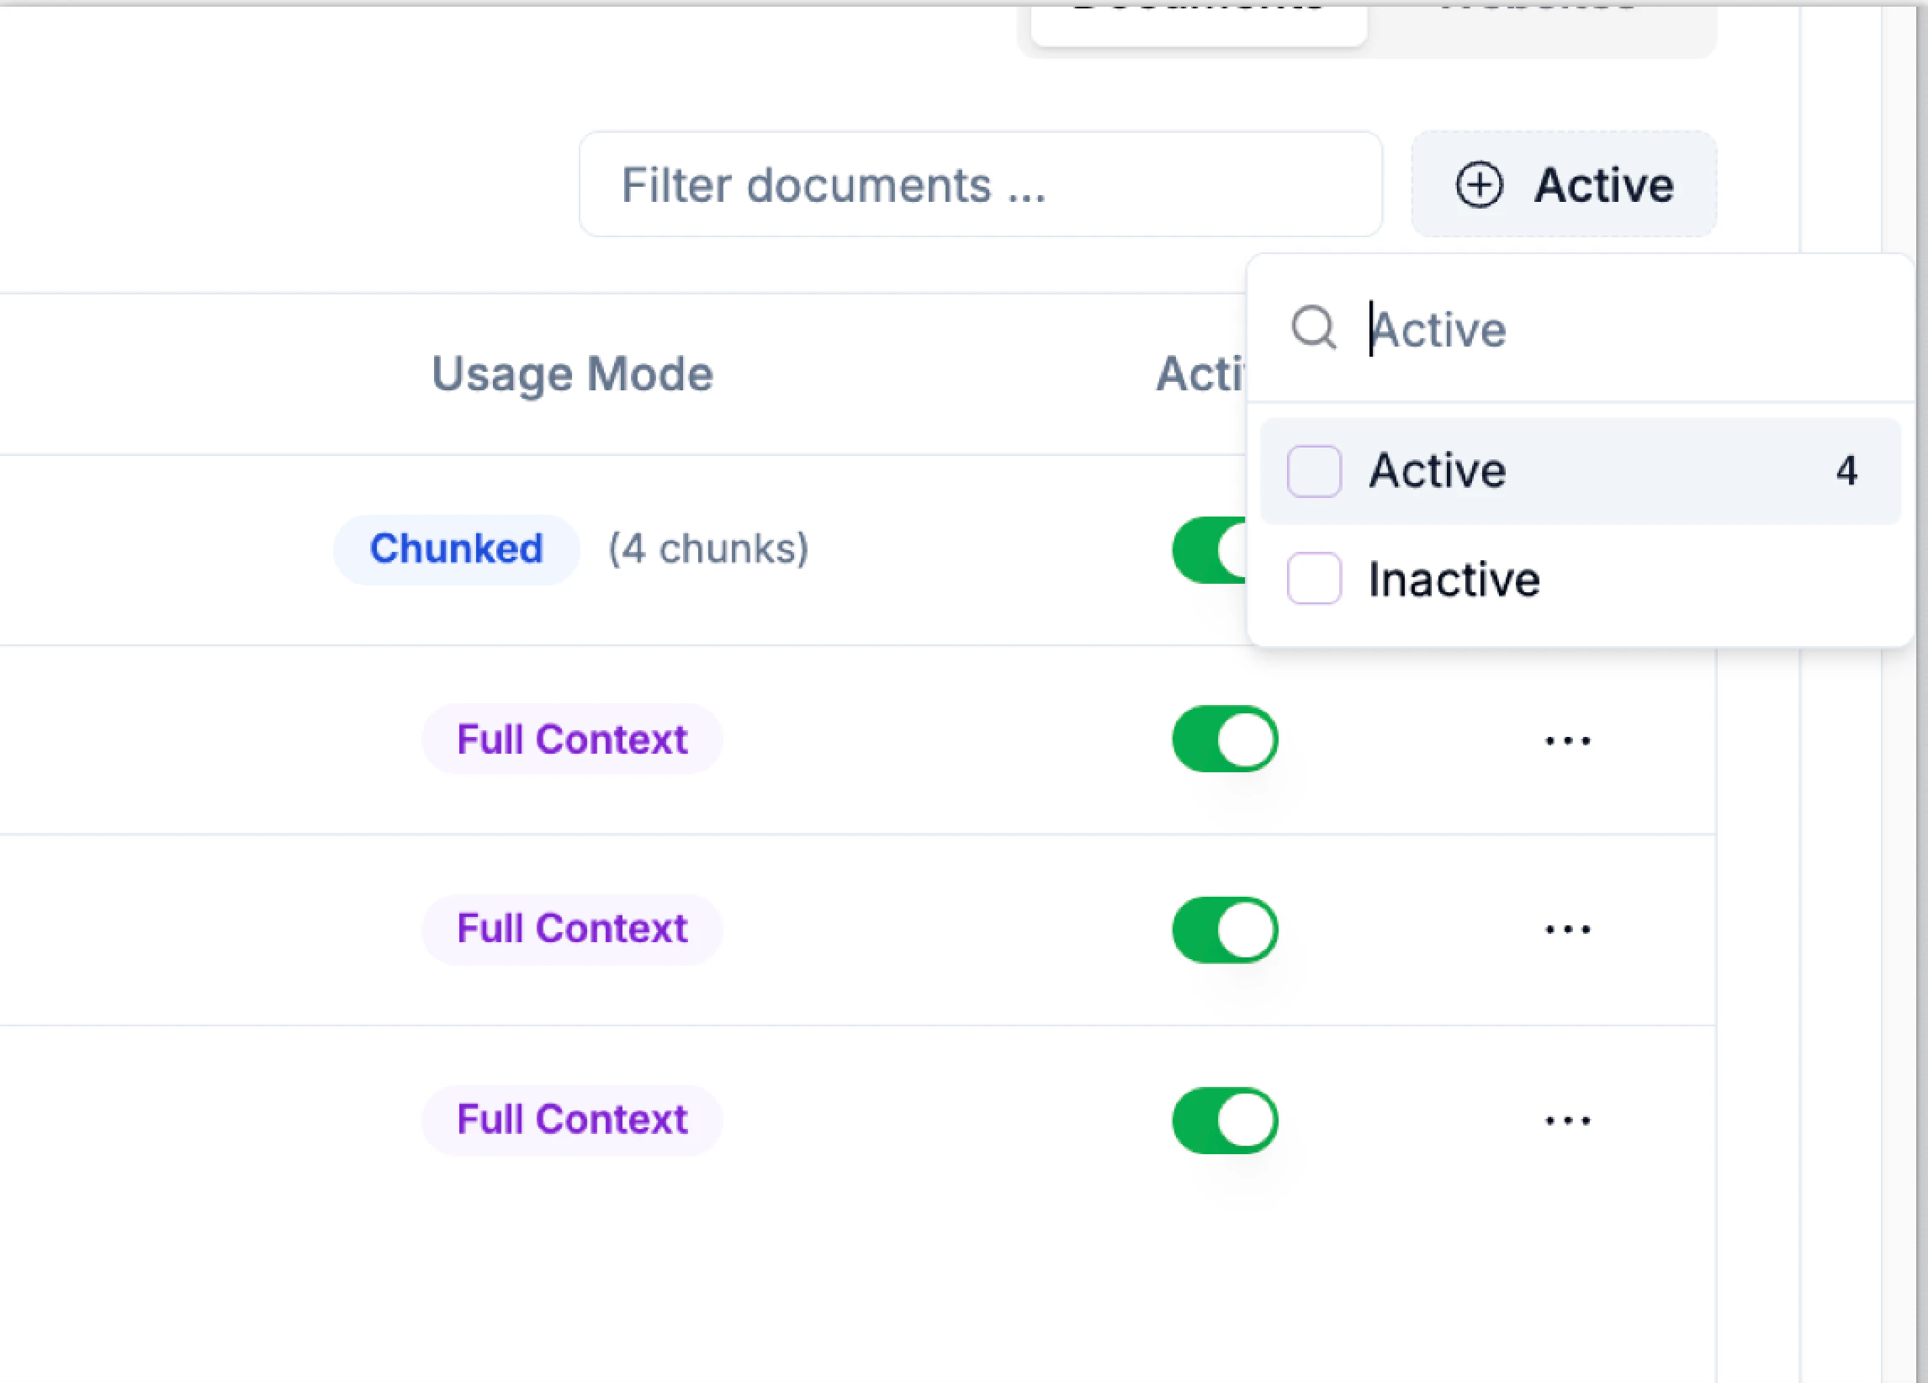
Task: Click inside the Filter documents field
Action: point(977,184)
